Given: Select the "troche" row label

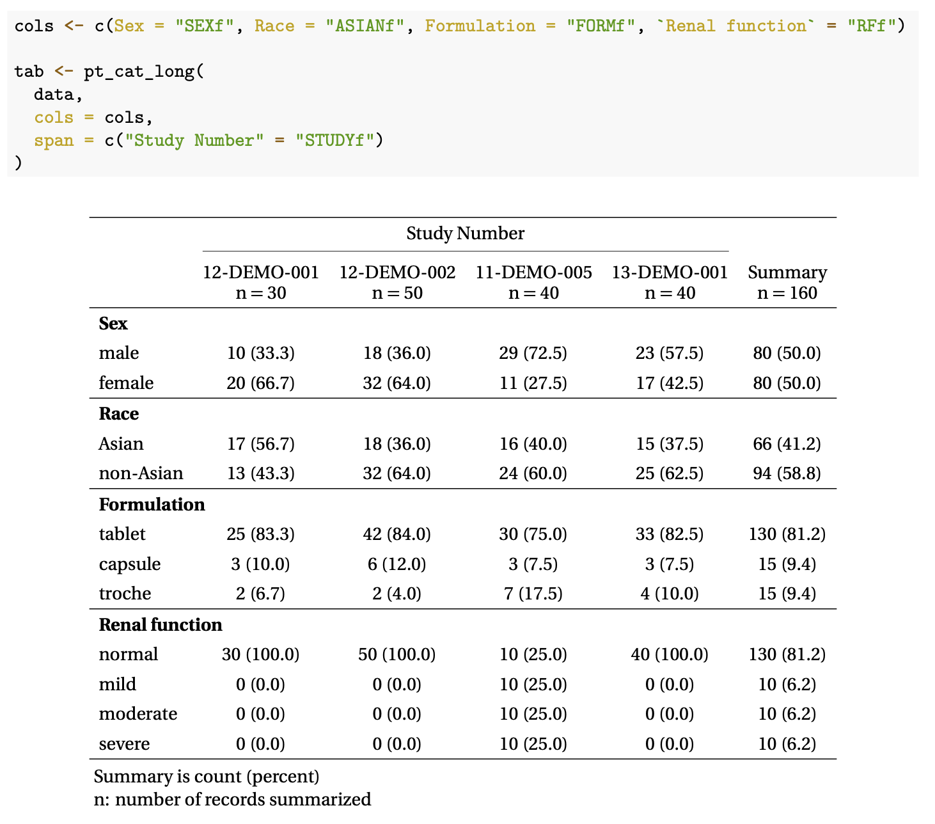Looking at the screenshot, I should (125, 594).
